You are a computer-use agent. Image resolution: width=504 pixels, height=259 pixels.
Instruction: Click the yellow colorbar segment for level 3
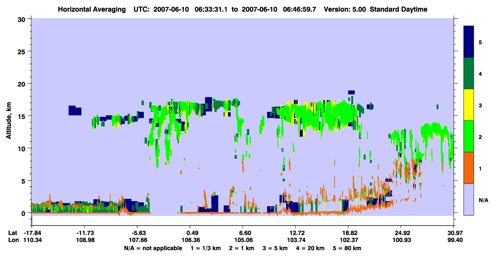pos(469,105)
